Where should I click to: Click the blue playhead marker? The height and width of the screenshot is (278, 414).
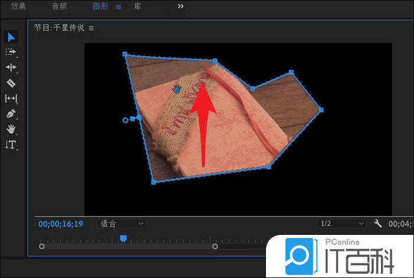click(x=123, y=238)
